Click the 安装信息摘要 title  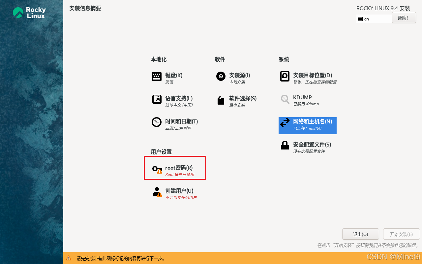(x=85, y=8)
